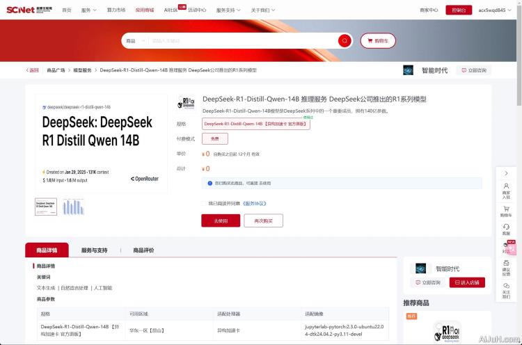Open the 关注我们 follow-us icon
The image size is (522, 345).
tap(506, 287)
